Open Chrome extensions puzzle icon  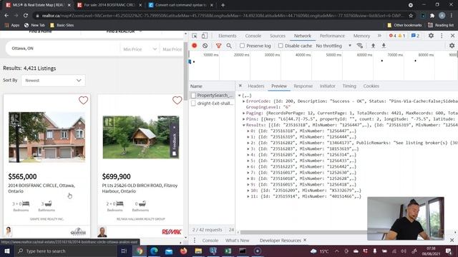pyautogui.click(x=432, y=16)
